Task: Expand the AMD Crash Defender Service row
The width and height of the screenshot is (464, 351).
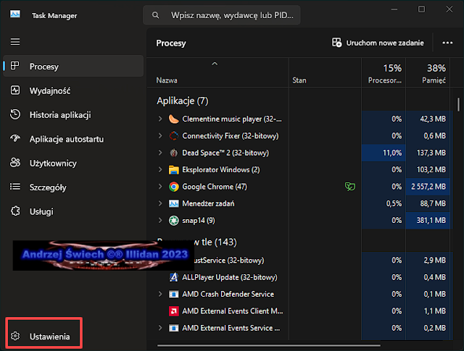Action: (160, 294)
